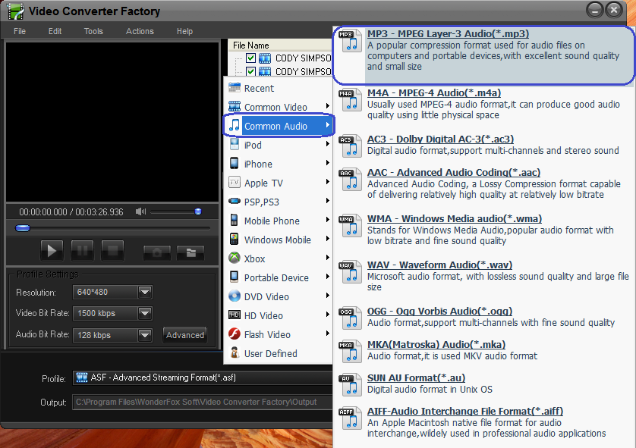Screen dimensions: 636x448
Task: Expand the Mobile Phone submenu arrow
Action: (x=327, y=220)
